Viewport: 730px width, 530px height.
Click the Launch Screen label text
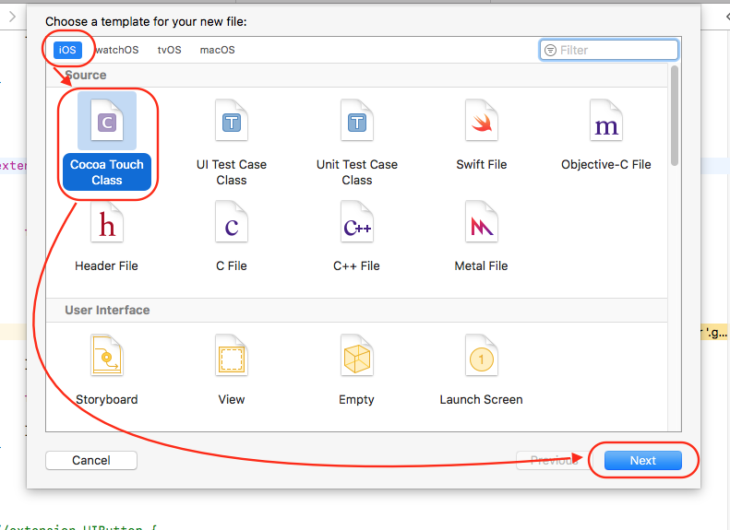coord(482,400)
